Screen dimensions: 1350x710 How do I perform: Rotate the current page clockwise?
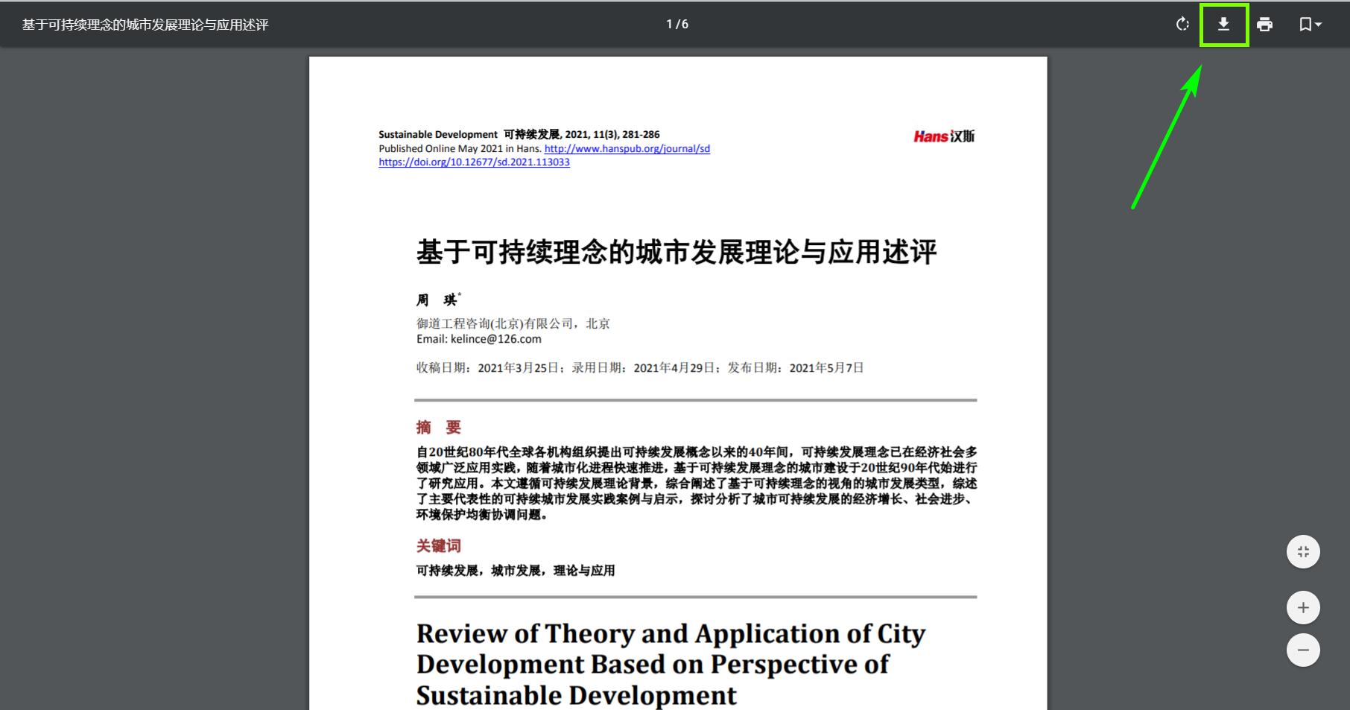(1182, 24)
